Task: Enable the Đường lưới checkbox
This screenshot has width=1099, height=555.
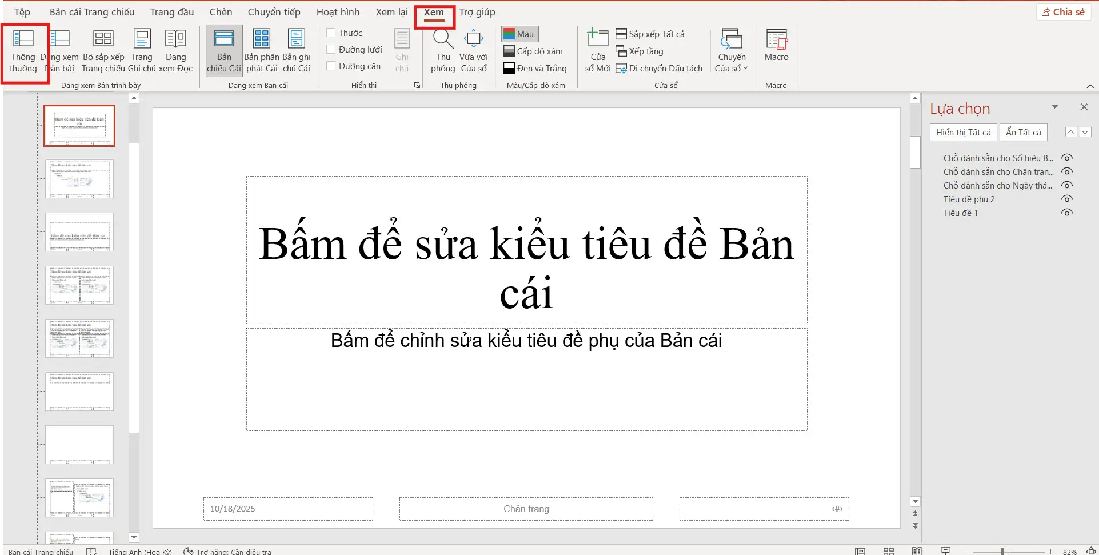Action: coord(330,49)
